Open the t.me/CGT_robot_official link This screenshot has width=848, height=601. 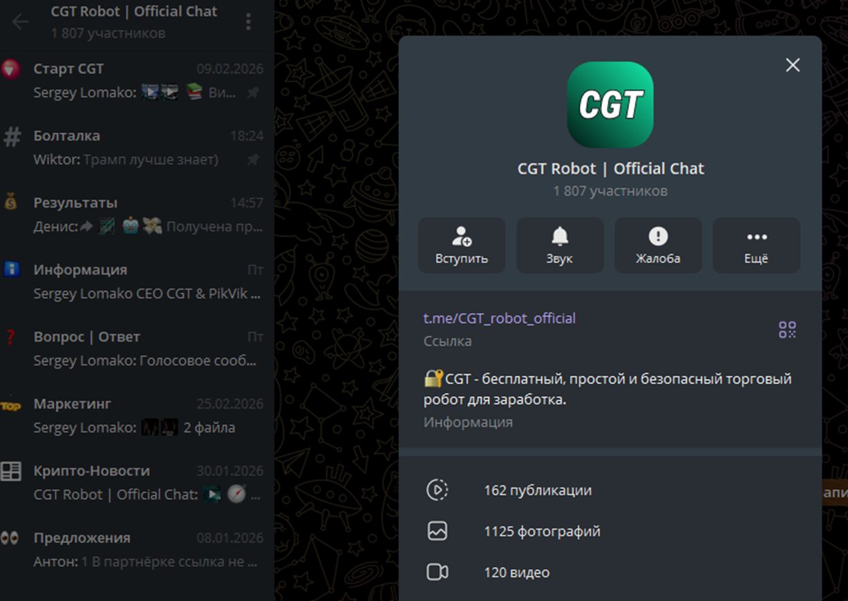[500, 318]
